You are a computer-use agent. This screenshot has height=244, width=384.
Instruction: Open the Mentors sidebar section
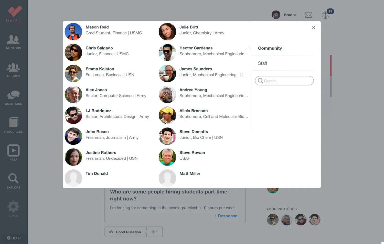pyautogui.click(x=13, y=42)
